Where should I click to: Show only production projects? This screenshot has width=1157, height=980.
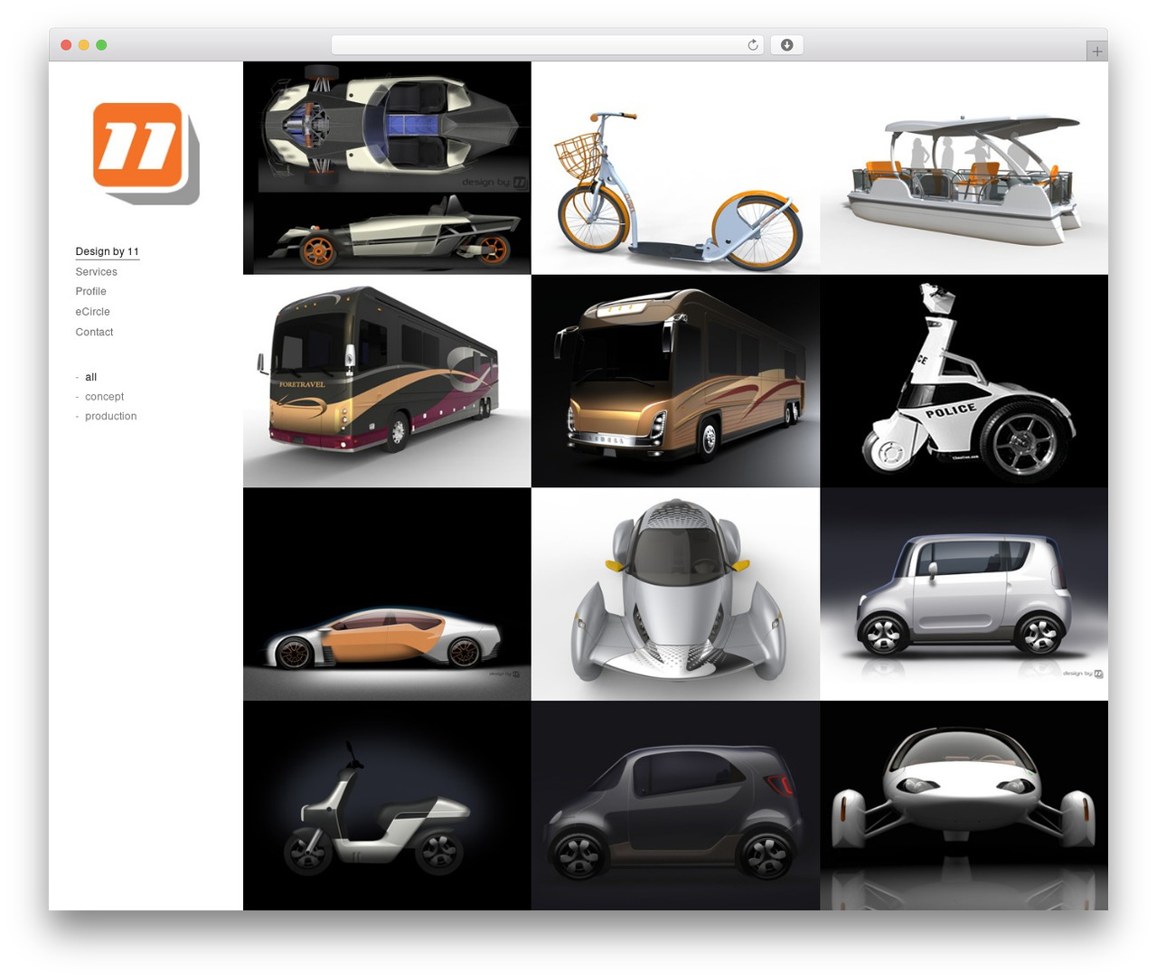point(111,417)
